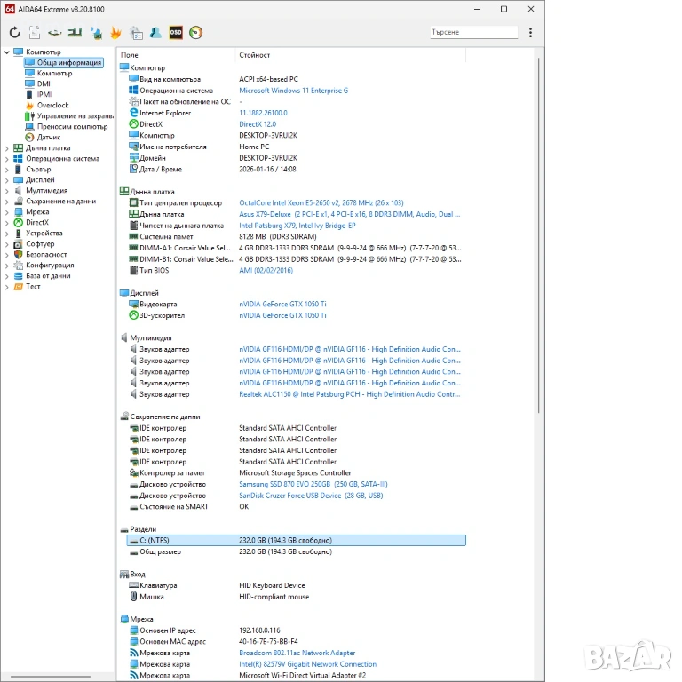Click the green RAM benchmark toolbar icon
Screen dimensions: 682x682
[75, 33]
